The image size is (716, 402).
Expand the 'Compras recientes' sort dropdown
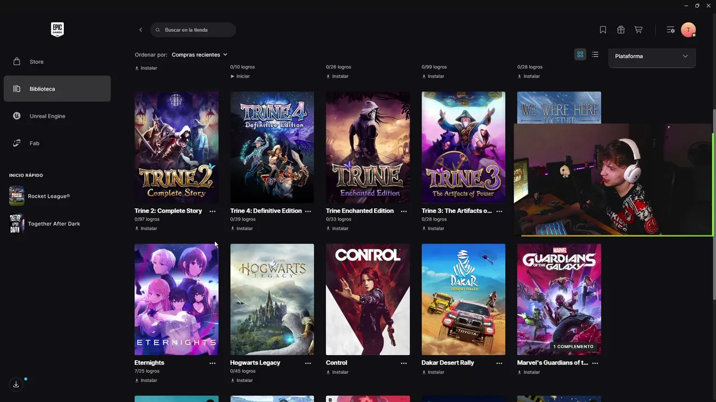click(x=200, y=55)
